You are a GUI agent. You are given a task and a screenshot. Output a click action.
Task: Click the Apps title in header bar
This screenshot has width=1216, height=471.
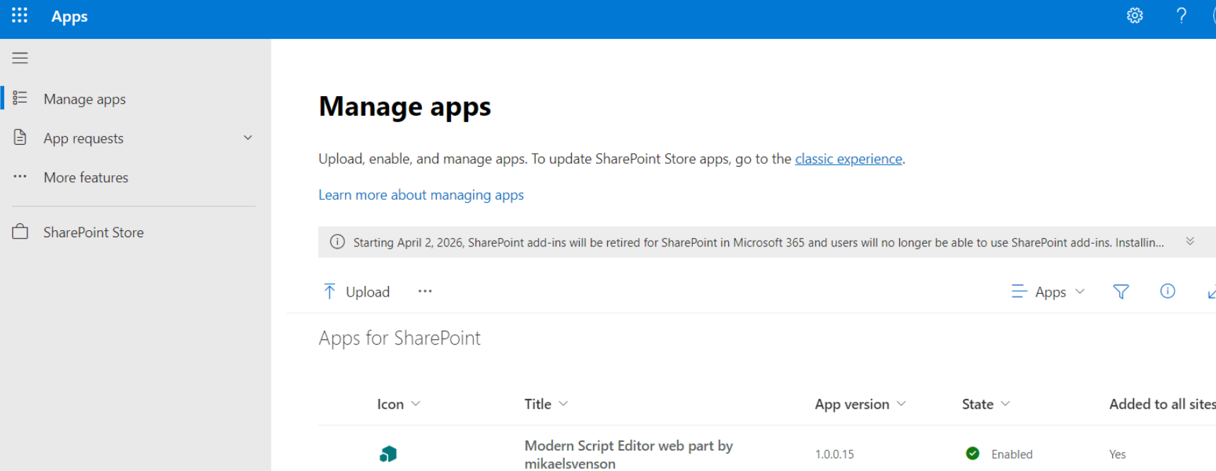(69, 16)
